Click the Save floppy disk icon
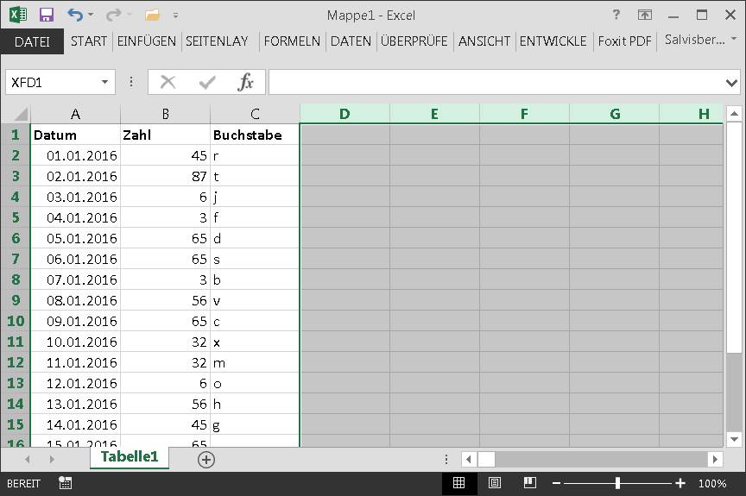 coord(46,15)
